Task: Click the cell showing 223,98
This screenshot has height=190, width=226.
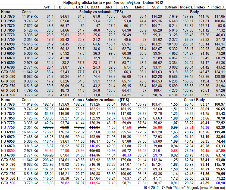Action: [x=48, y=164]
